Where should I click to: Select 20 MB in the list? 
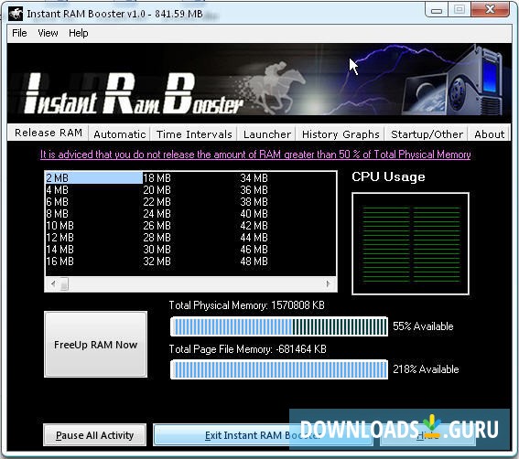click(x=157, y=190)
